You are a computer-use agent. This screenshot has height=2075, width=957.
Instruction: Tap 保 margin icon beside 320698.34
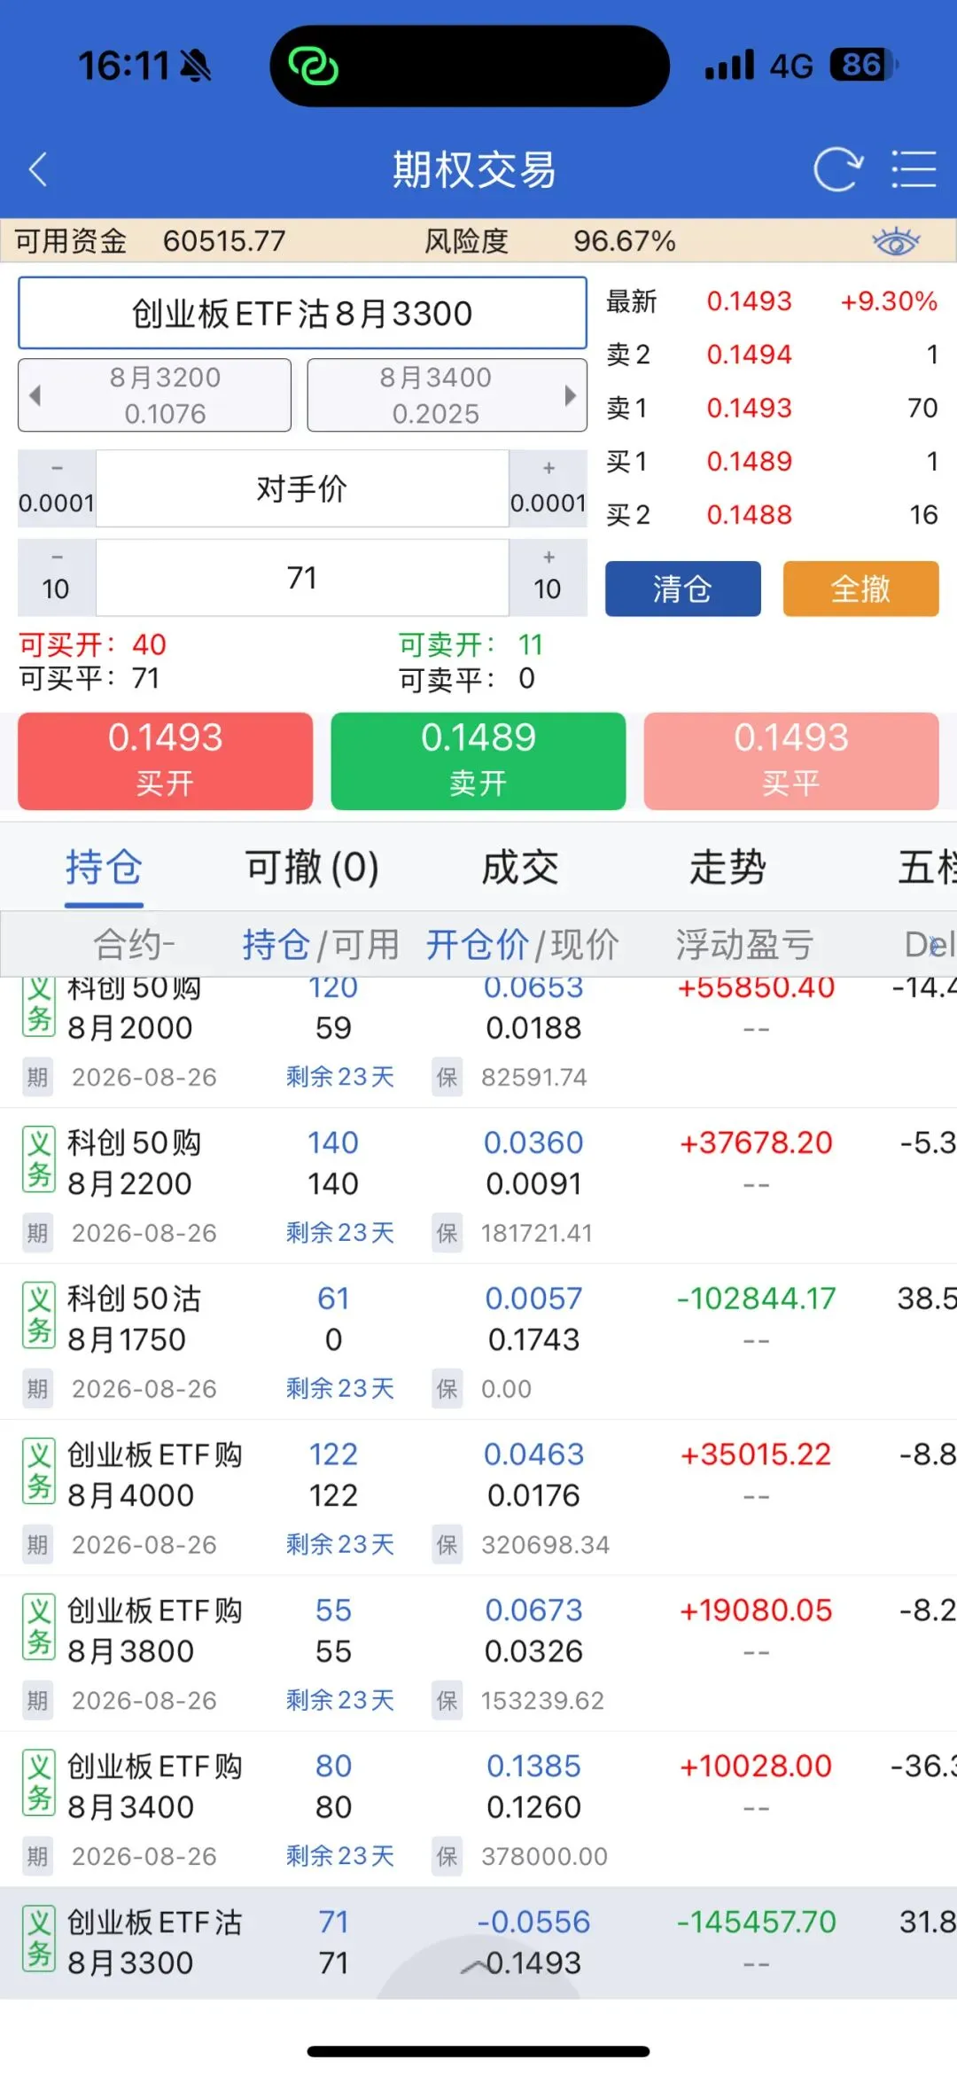pyautogui.click(x=447, y=1545)
